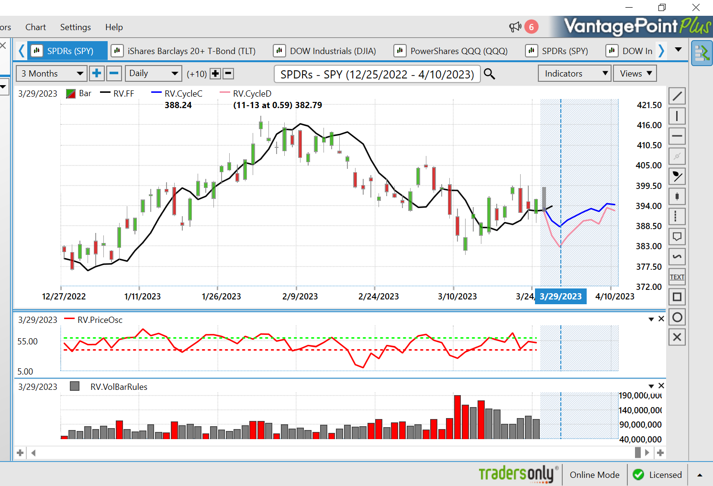Click the Bar legend color swatch

pyautogui.click(x=71, y=94)
